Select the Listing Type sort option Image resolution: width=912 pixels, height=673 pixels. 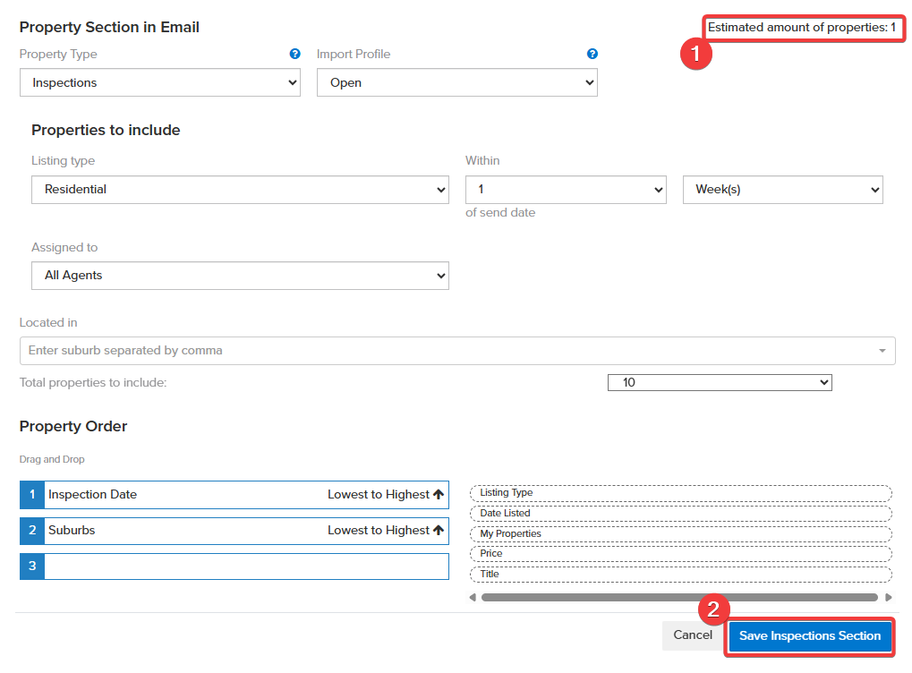coord(680,493)
